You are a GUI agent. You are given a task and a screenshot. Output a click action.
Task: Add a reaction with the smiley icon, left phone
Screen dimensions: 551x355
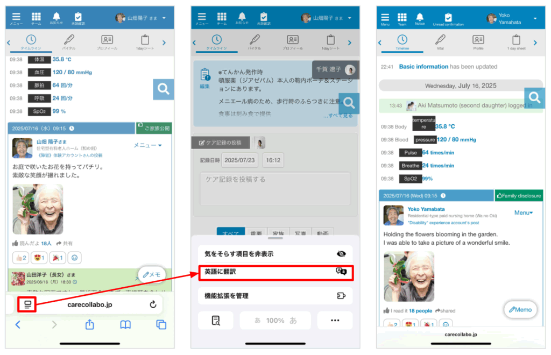coord(74,258)
